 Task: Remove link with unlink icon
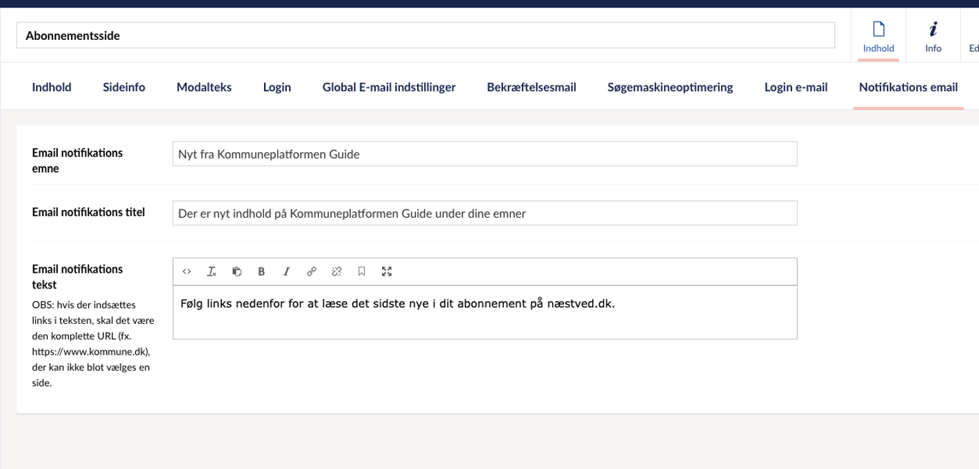point(336,271)
